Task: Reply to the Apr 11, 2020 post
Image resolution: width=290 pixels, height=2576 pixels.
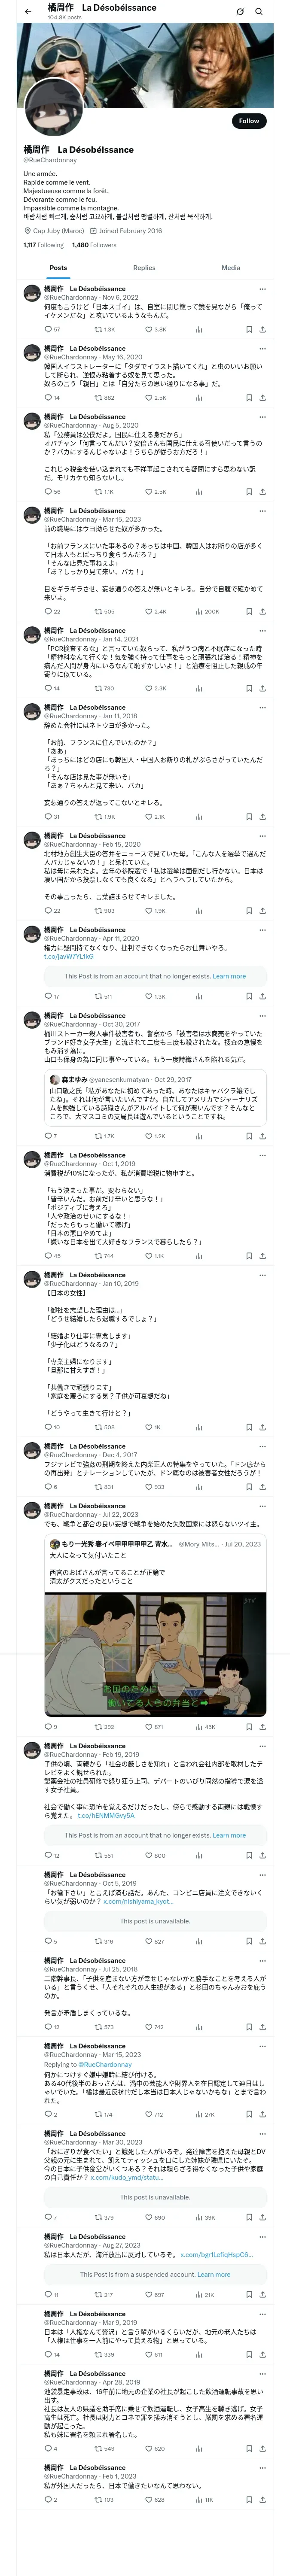Action: 47,996
